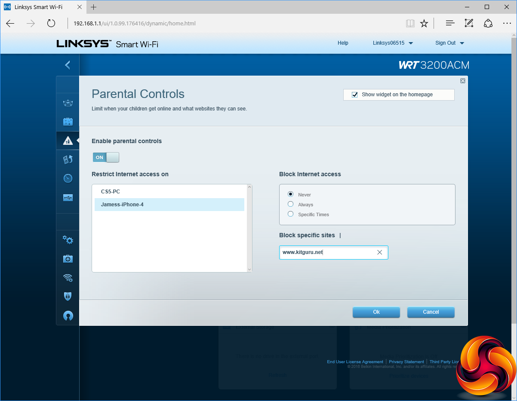Click the Ok button
The width and height of the screenshot is (517, 401).
coord(376,312)
